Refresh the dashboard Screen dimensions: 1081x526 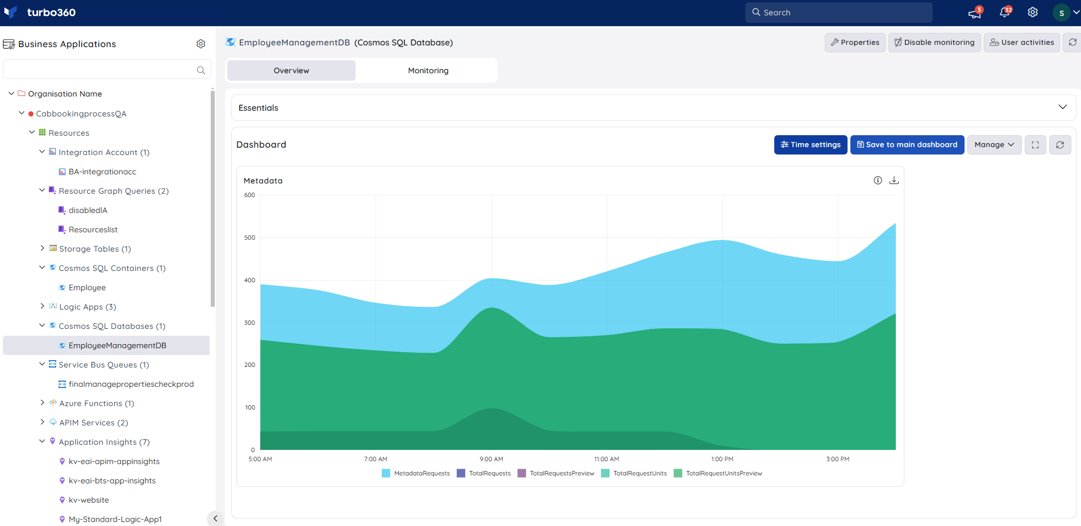point(1060,145)
